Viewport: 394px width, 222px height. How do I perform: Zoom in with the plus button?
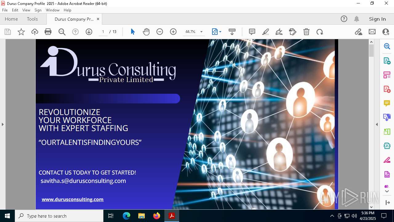tap(173, 32)
